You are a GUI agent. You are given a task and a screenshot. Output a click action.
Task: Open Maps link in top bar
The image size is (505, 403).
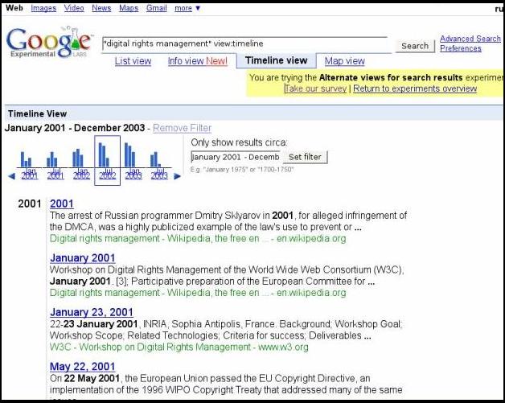pos(129,8)
